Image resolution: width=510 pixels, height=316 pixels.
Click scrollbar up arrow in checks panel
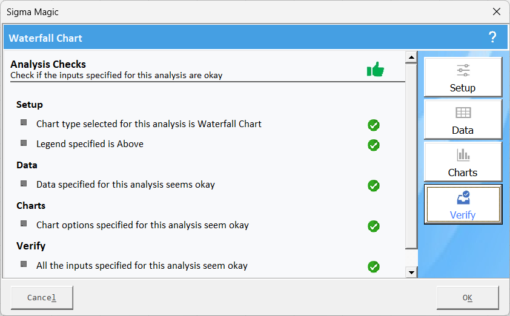411,58
